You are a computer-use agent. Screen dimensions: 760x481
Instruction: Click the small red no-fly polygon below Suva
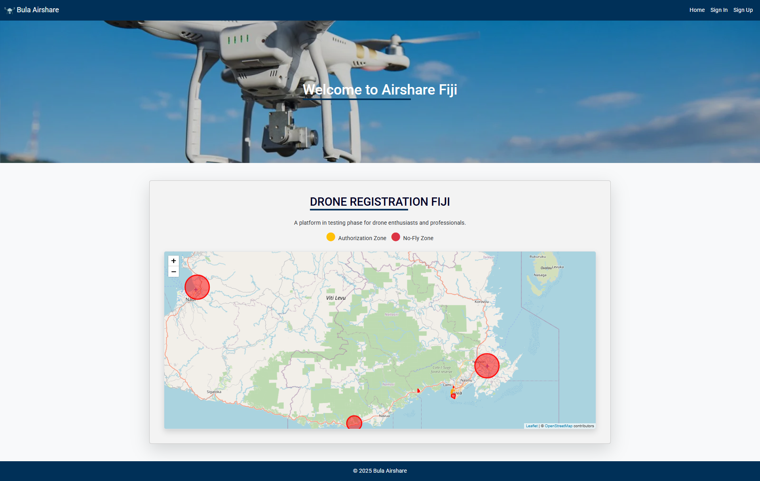454,396
